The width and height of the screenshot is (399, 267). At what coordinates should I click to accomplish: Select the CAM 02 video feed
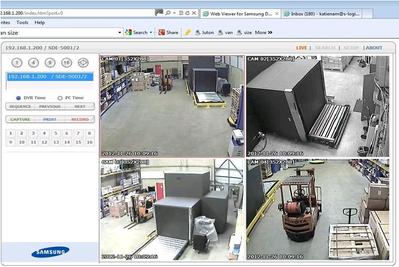click(x=318, y=106)
